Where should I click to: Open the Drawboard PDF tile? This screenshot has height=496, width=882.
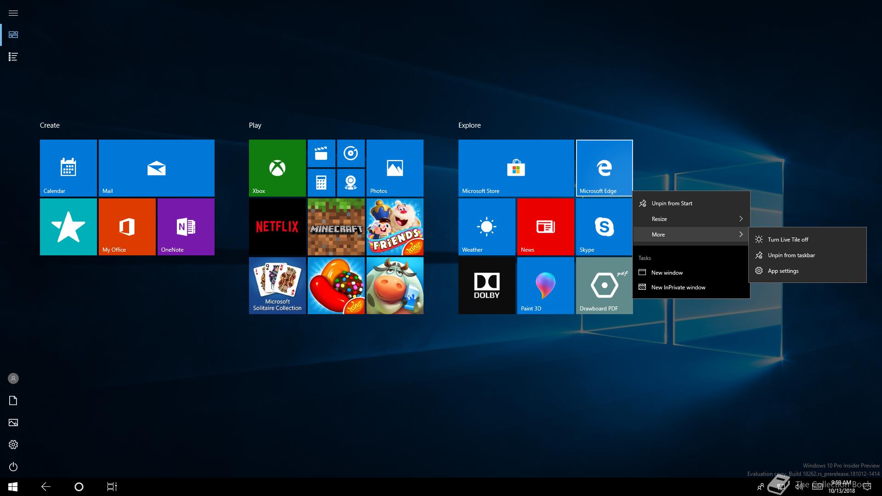click(x=605, y=286)
